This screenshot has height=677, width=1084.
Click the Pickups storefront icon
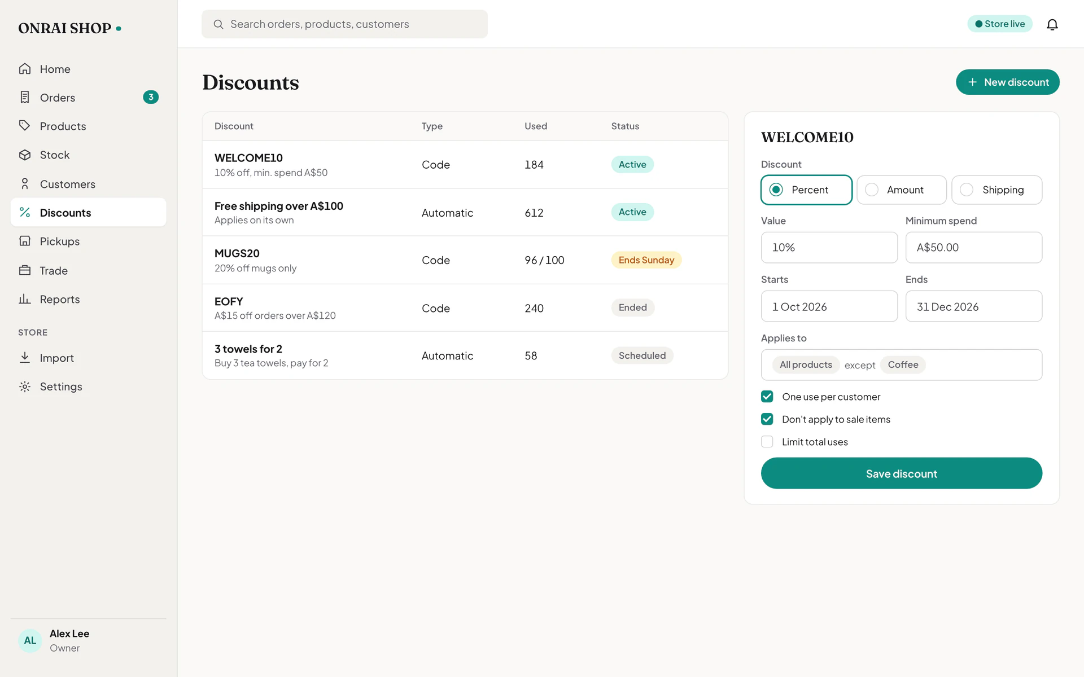tap(25, 241)
